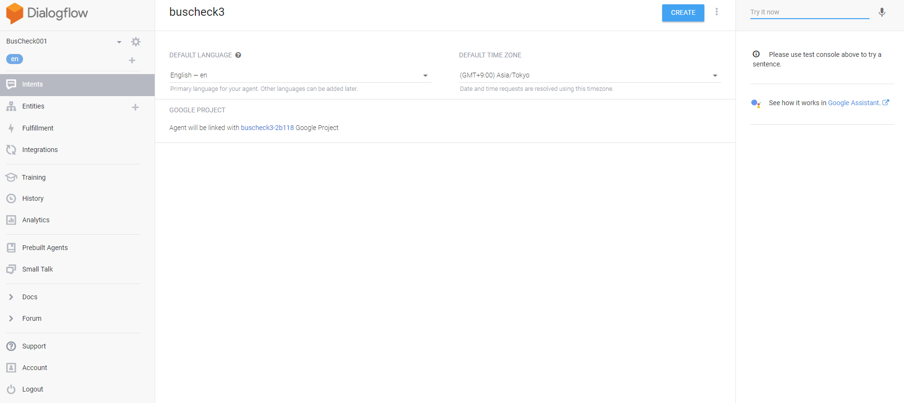The height and width of the screenshot is (403, 904).
Task: Click the Support question mark icon
Action: point(11,346)
